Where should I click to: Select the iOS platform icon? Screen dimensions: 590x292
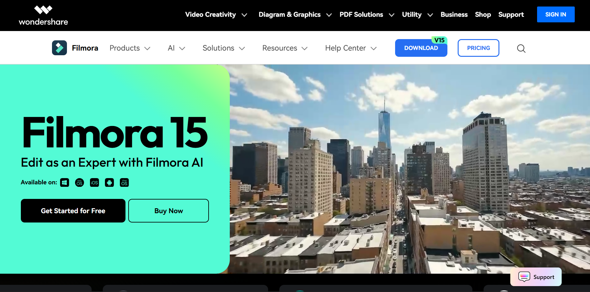(94, 182)
